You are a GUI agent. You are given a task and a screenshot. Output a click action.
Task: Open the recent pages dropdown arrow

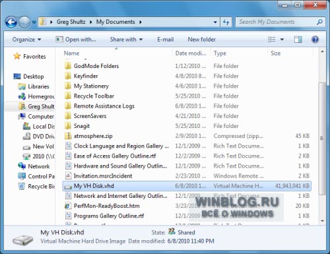[34, 22]
